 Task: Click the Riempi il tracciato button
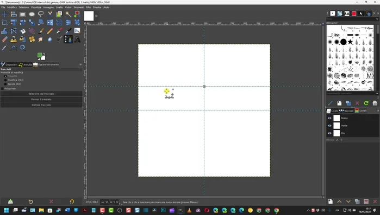[x=41, y=100]
